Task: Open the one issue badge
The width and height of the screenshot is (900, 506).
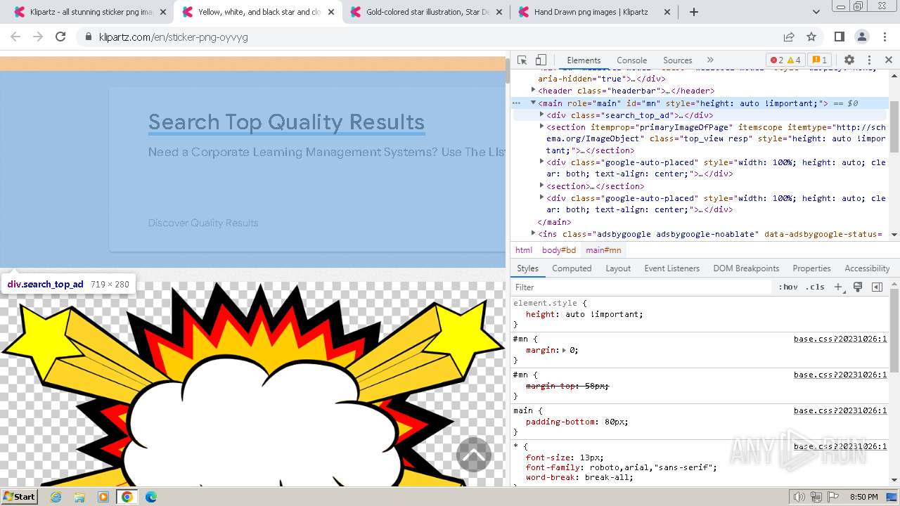Action: [818, 60]
